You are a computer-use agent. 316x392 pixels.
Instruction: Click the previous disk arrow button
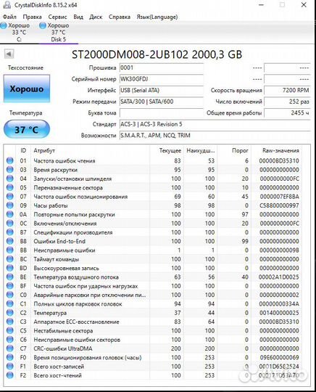(9, 54)
